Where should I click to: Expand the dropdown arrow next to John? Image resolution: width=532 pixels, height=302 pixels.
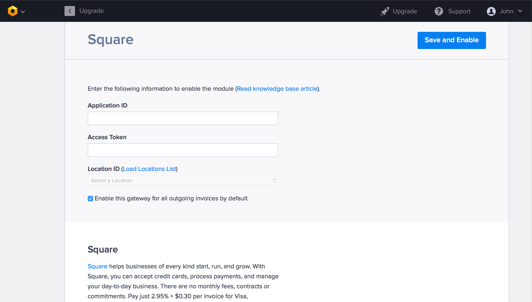520,11
